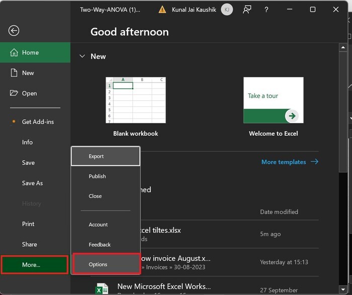The height and width of the screenshot is (295, 352).
Task: Open the KJ account avatar
Action: click(227, 10)
